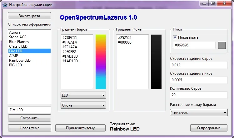Viewport: 234px width, 138px height.
Task: Click the Сохранить button
Action: [29, 118]
